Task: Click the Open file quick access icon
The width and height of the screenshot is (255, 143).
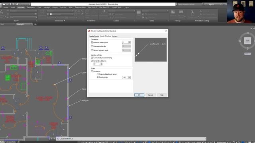Action: [x=7, y=4]
